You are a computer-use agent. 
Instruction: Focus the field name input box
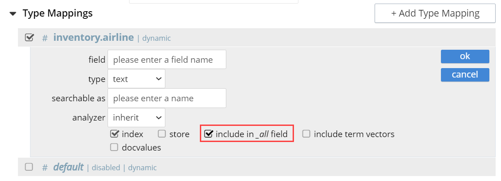click(167, 60)
